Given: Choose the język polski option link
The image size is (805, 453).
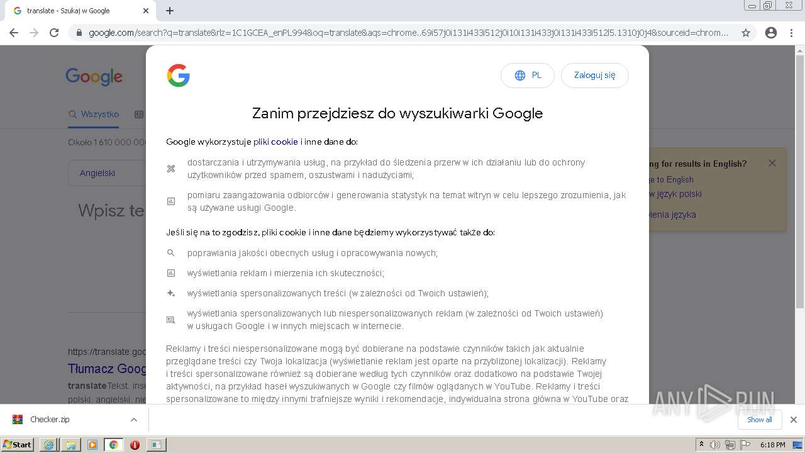Looking at the screenshot, I should (x=675, y=194).
